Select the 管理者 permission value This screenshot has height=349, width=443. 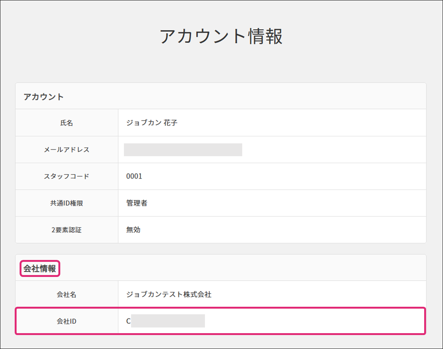click(x=137, y=203)
